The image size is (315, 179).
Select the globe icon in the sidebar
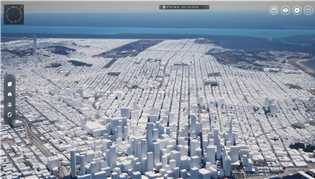10,115
